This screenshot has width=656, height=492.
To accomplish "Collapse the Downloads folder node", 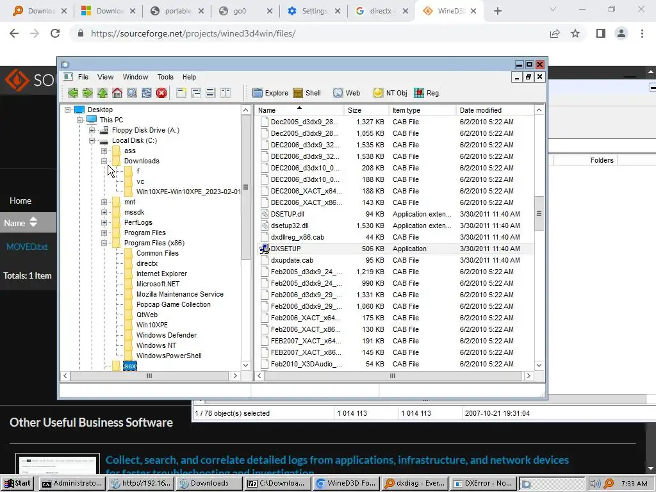I will 104,161.
